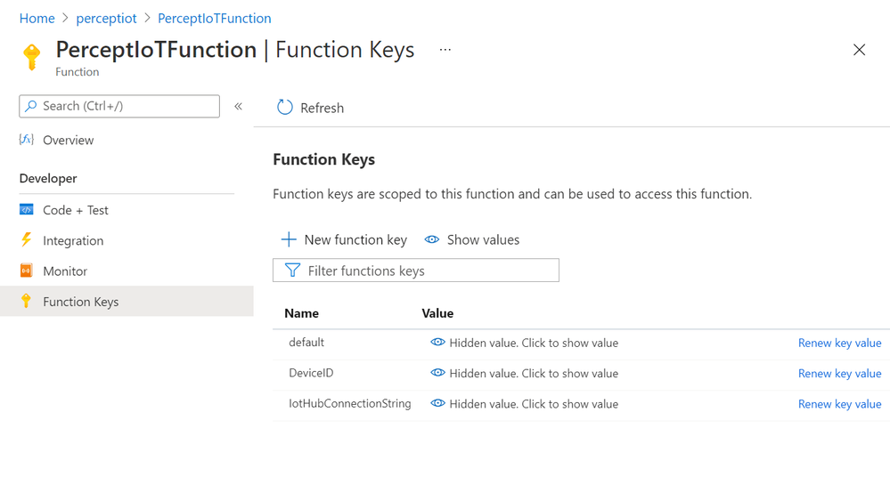Renew key value for IotHubConnectionString

point(839,404)
